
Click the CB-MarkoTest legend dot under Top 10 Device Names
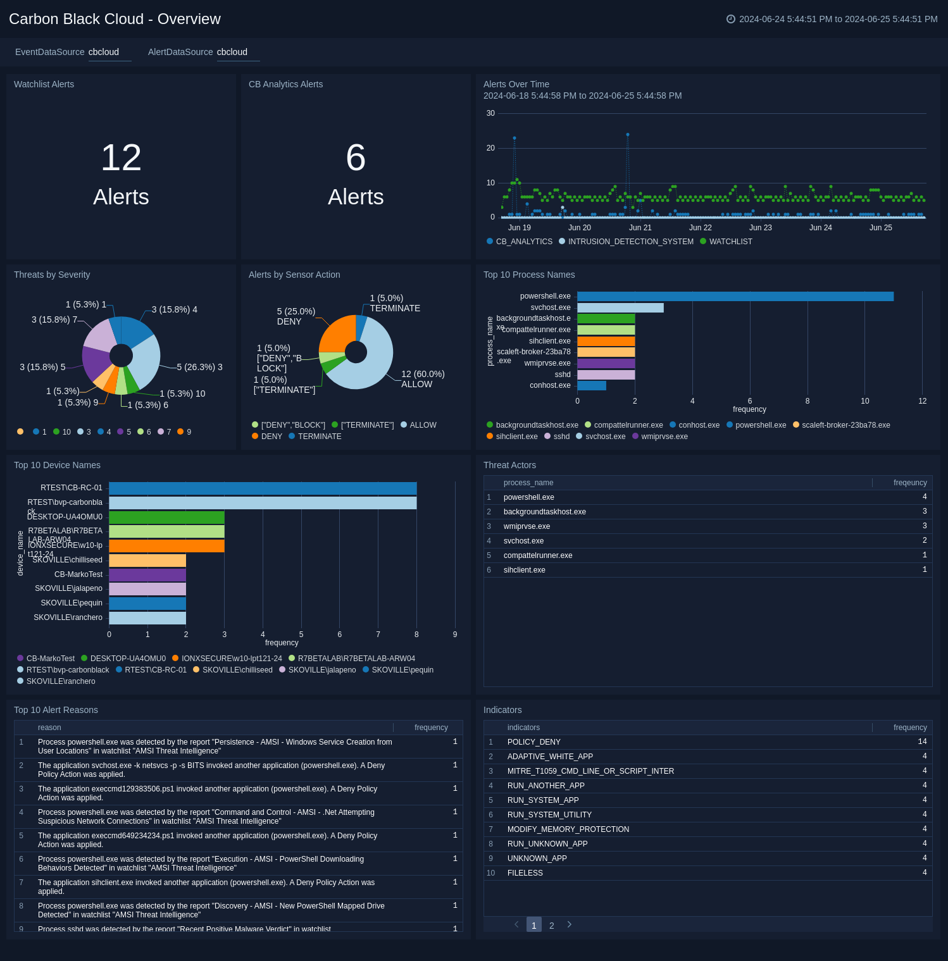tap(21, 658)
